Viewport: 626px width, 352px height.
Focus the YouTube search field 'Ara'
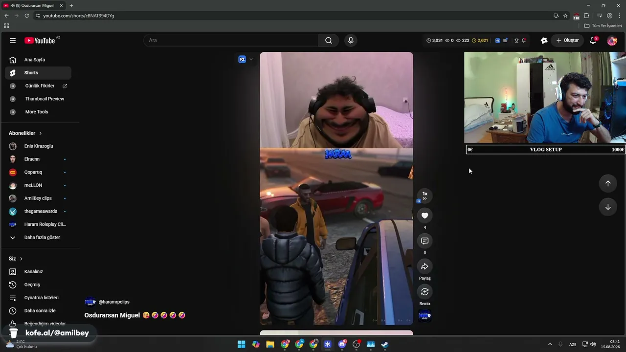pos(231,41)
